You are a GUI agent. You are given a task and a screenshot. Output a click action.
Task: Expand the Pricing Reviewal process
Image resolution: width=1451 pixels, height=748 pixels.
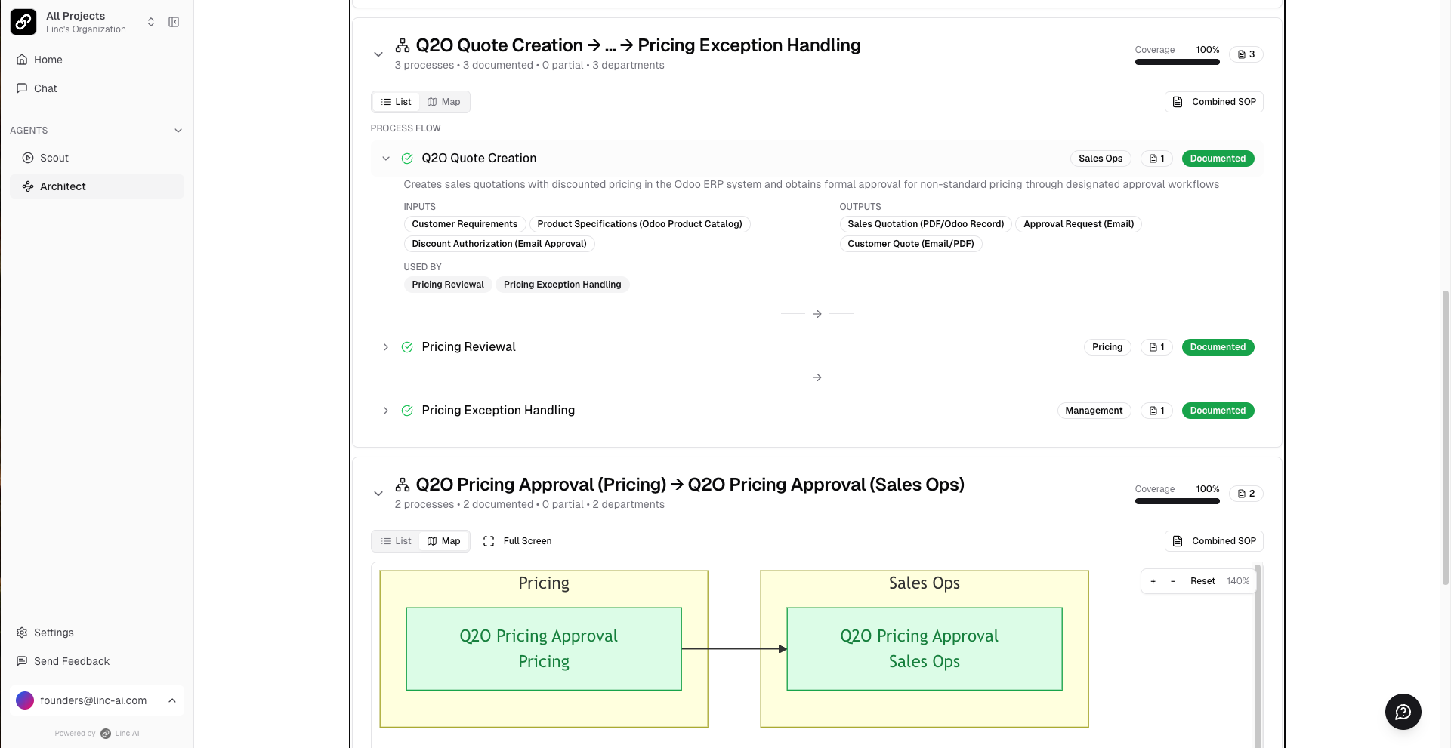point(386,347)
